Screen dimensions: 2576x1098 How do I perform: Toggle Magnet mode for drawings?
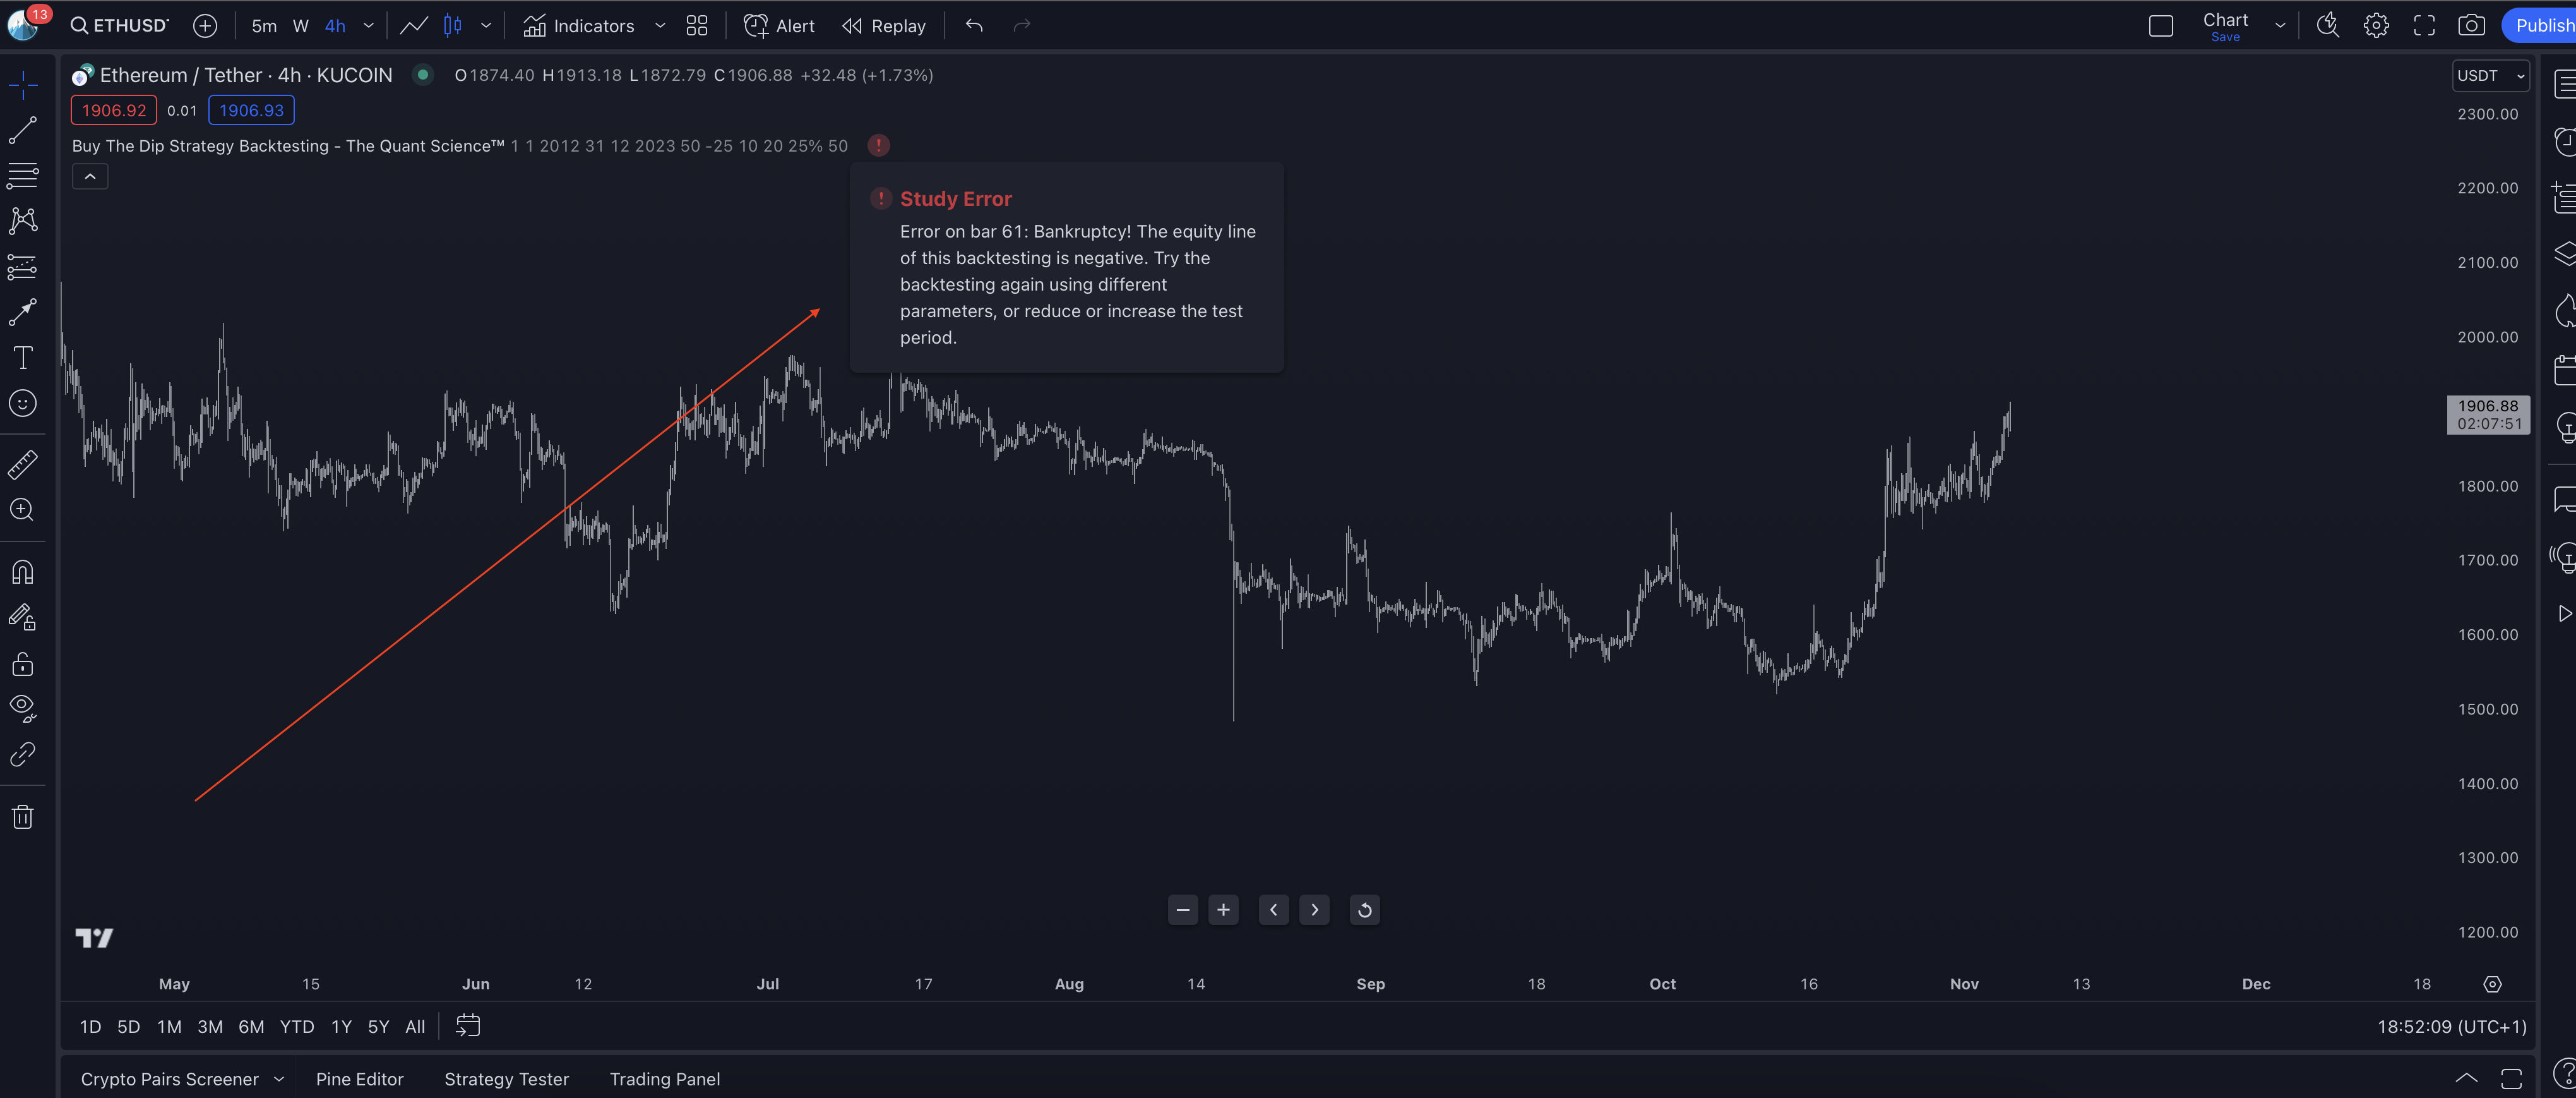[22, 572]
